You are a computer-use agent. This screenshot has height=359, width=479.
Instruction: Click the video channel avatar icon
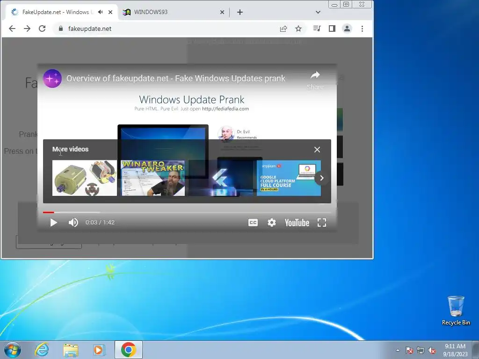[x=52, y=79]
